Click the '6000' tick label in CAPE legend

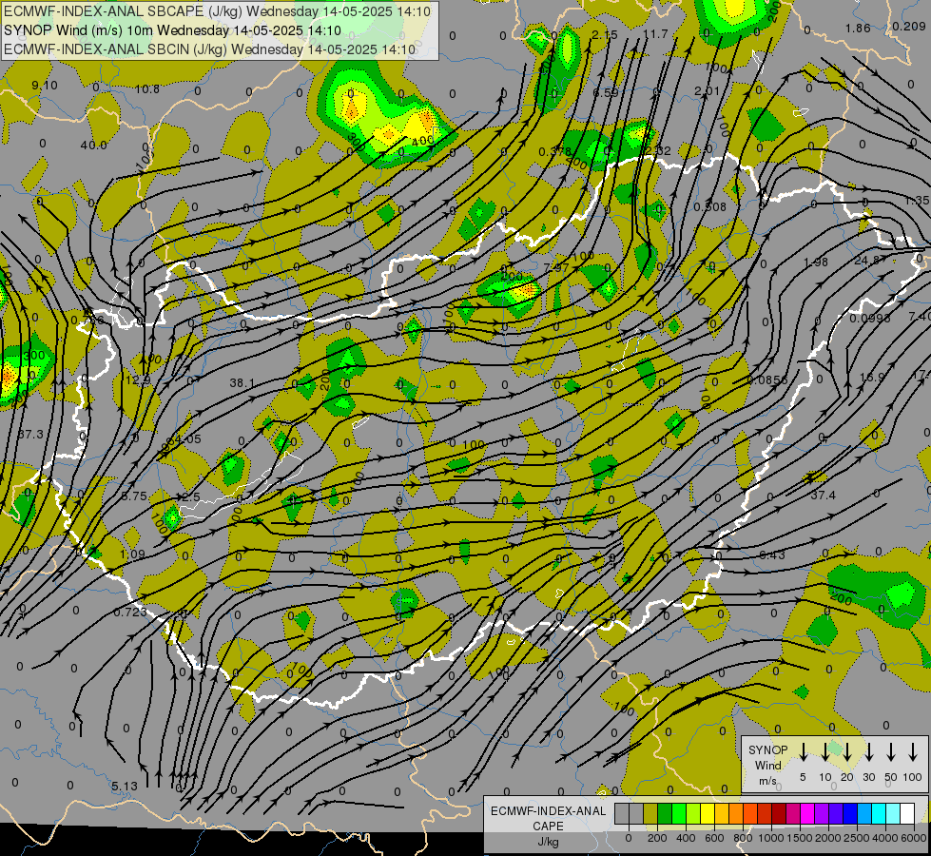tap(914, 838)
